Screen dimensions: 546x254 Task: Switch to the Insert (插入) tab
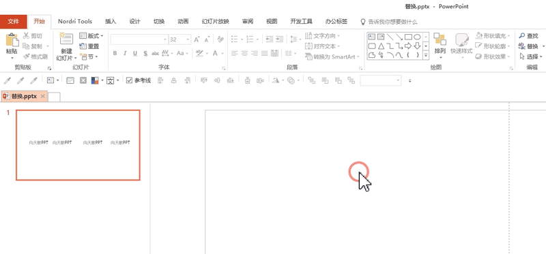pos(111,22)
